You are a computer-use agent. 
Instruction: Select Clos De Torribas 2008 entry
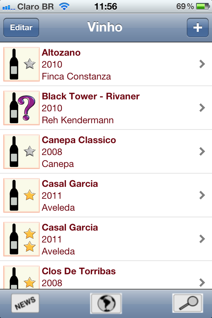pyautogui.click(x=79, y=272)
